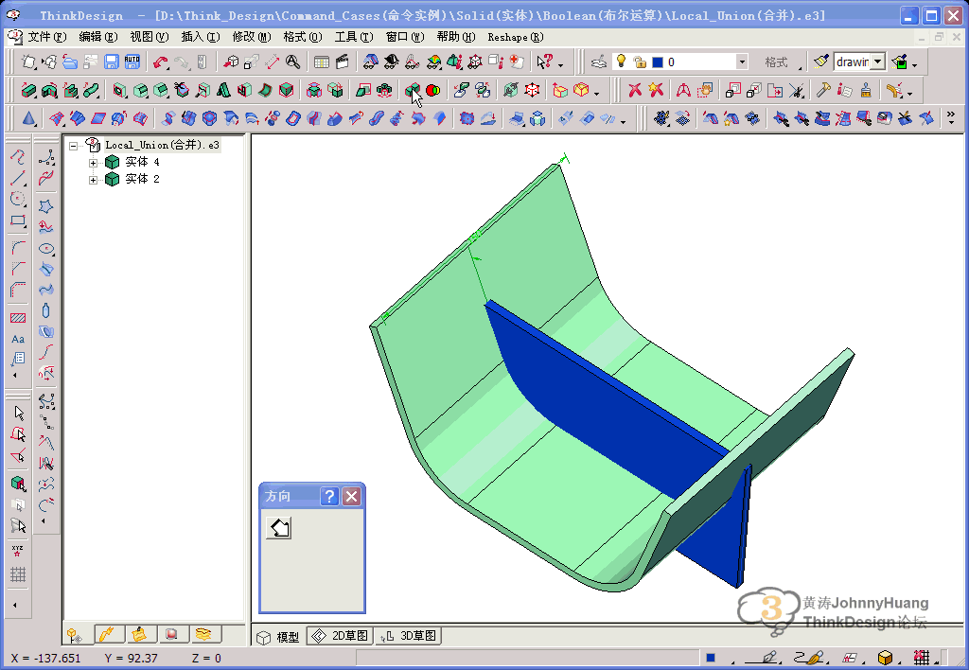Select Local_Union(合并).e3 tree root
969x670 pixels.
tap(162, 145)
